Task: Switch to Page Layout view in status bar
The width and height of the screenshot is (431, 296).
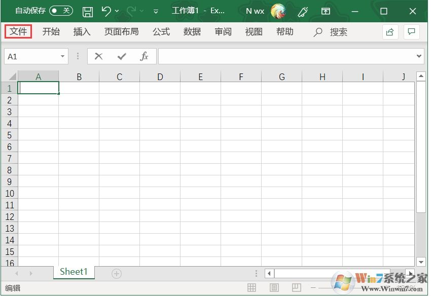Action: pyautogui.click(x=274, y=287)
